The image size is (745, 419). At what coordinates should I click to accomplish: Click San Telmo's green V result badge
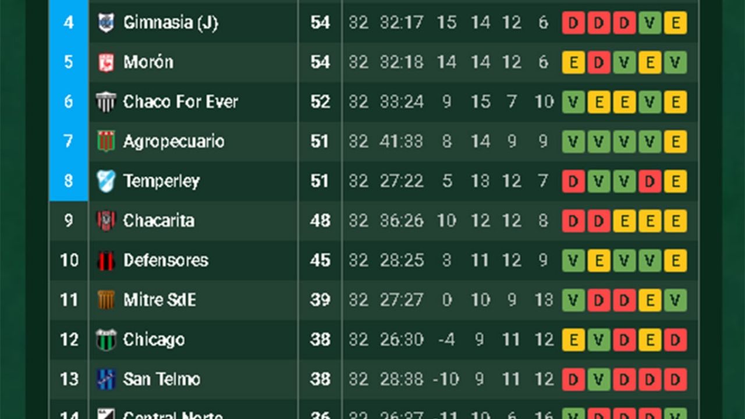[x=599, y=379]
